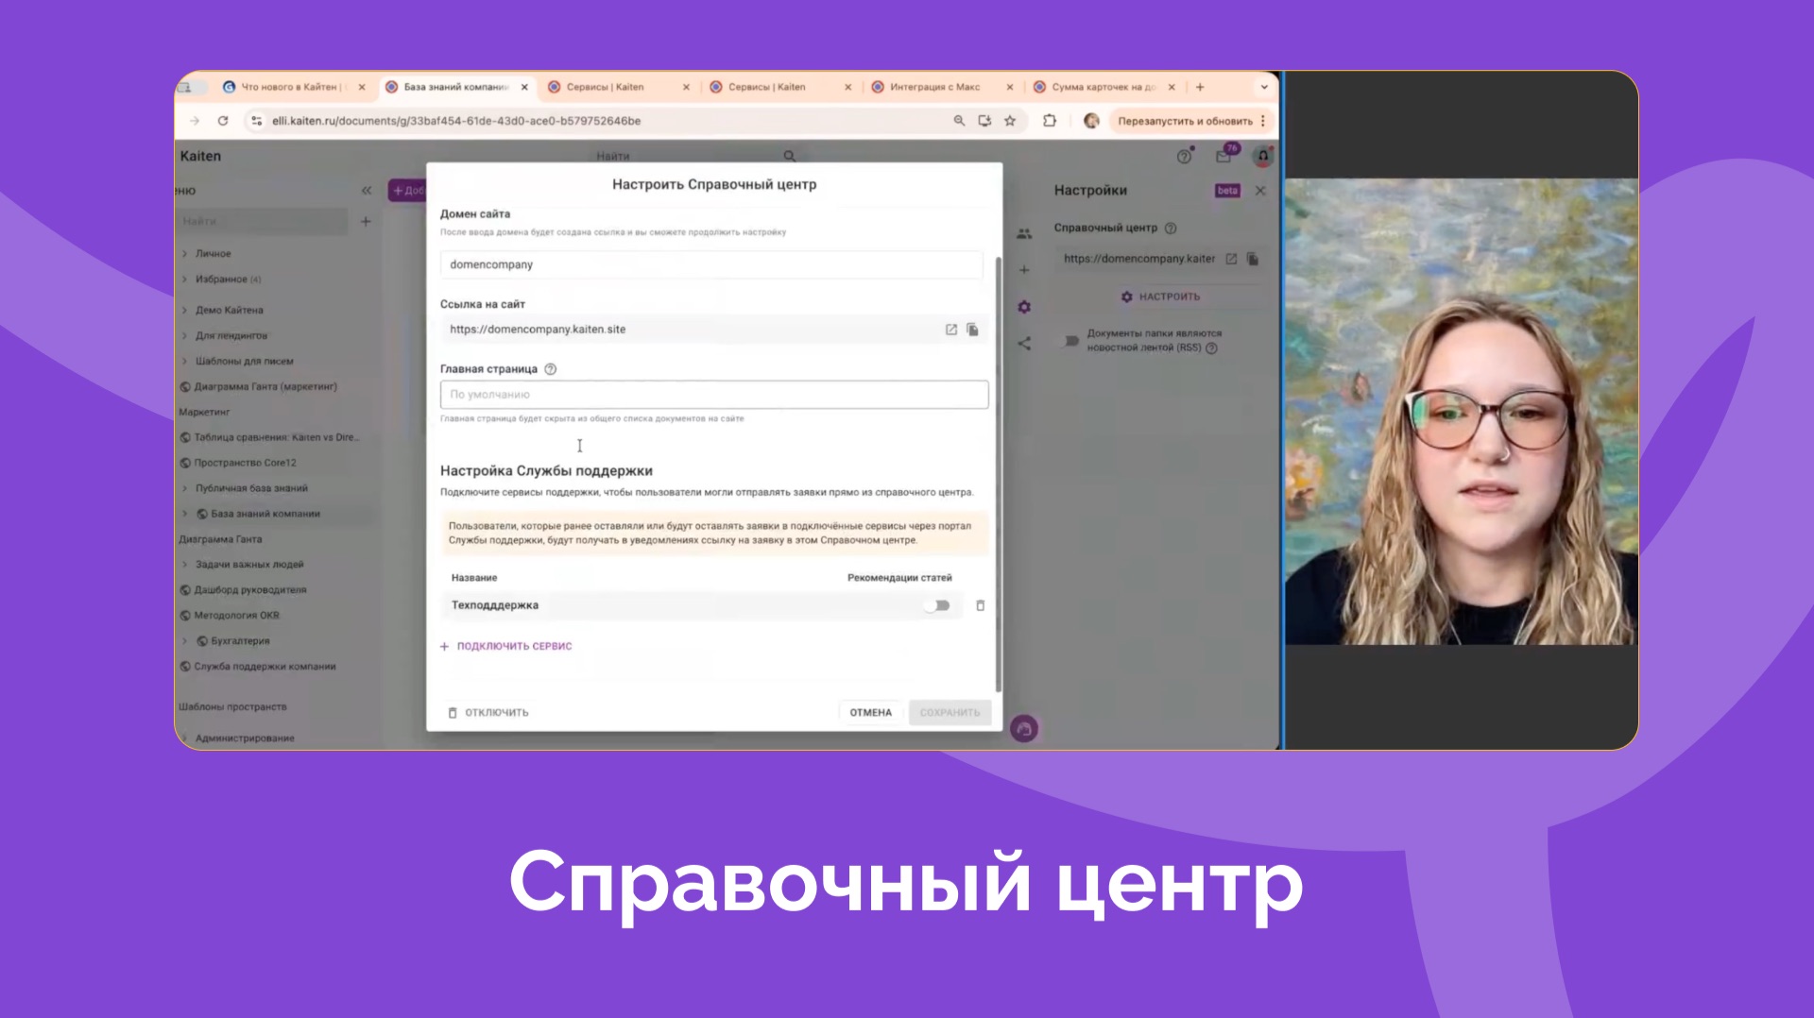Open the Главная страница default dropdown
Viewport: 1814px width, 1018px height.
(714, 395)
